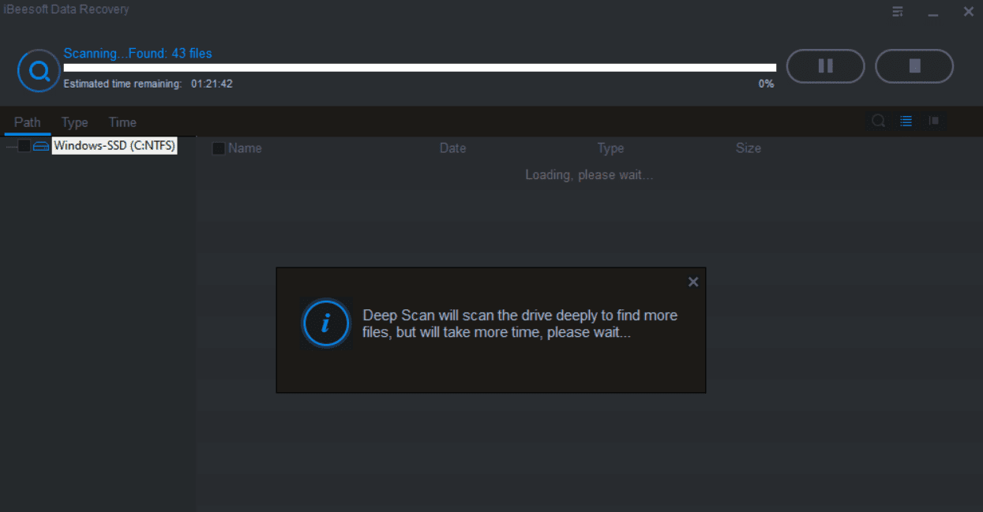Click the magnifier scan icon beside progress bar
Viewport: 983px width, 512px height.
point(39,71)
